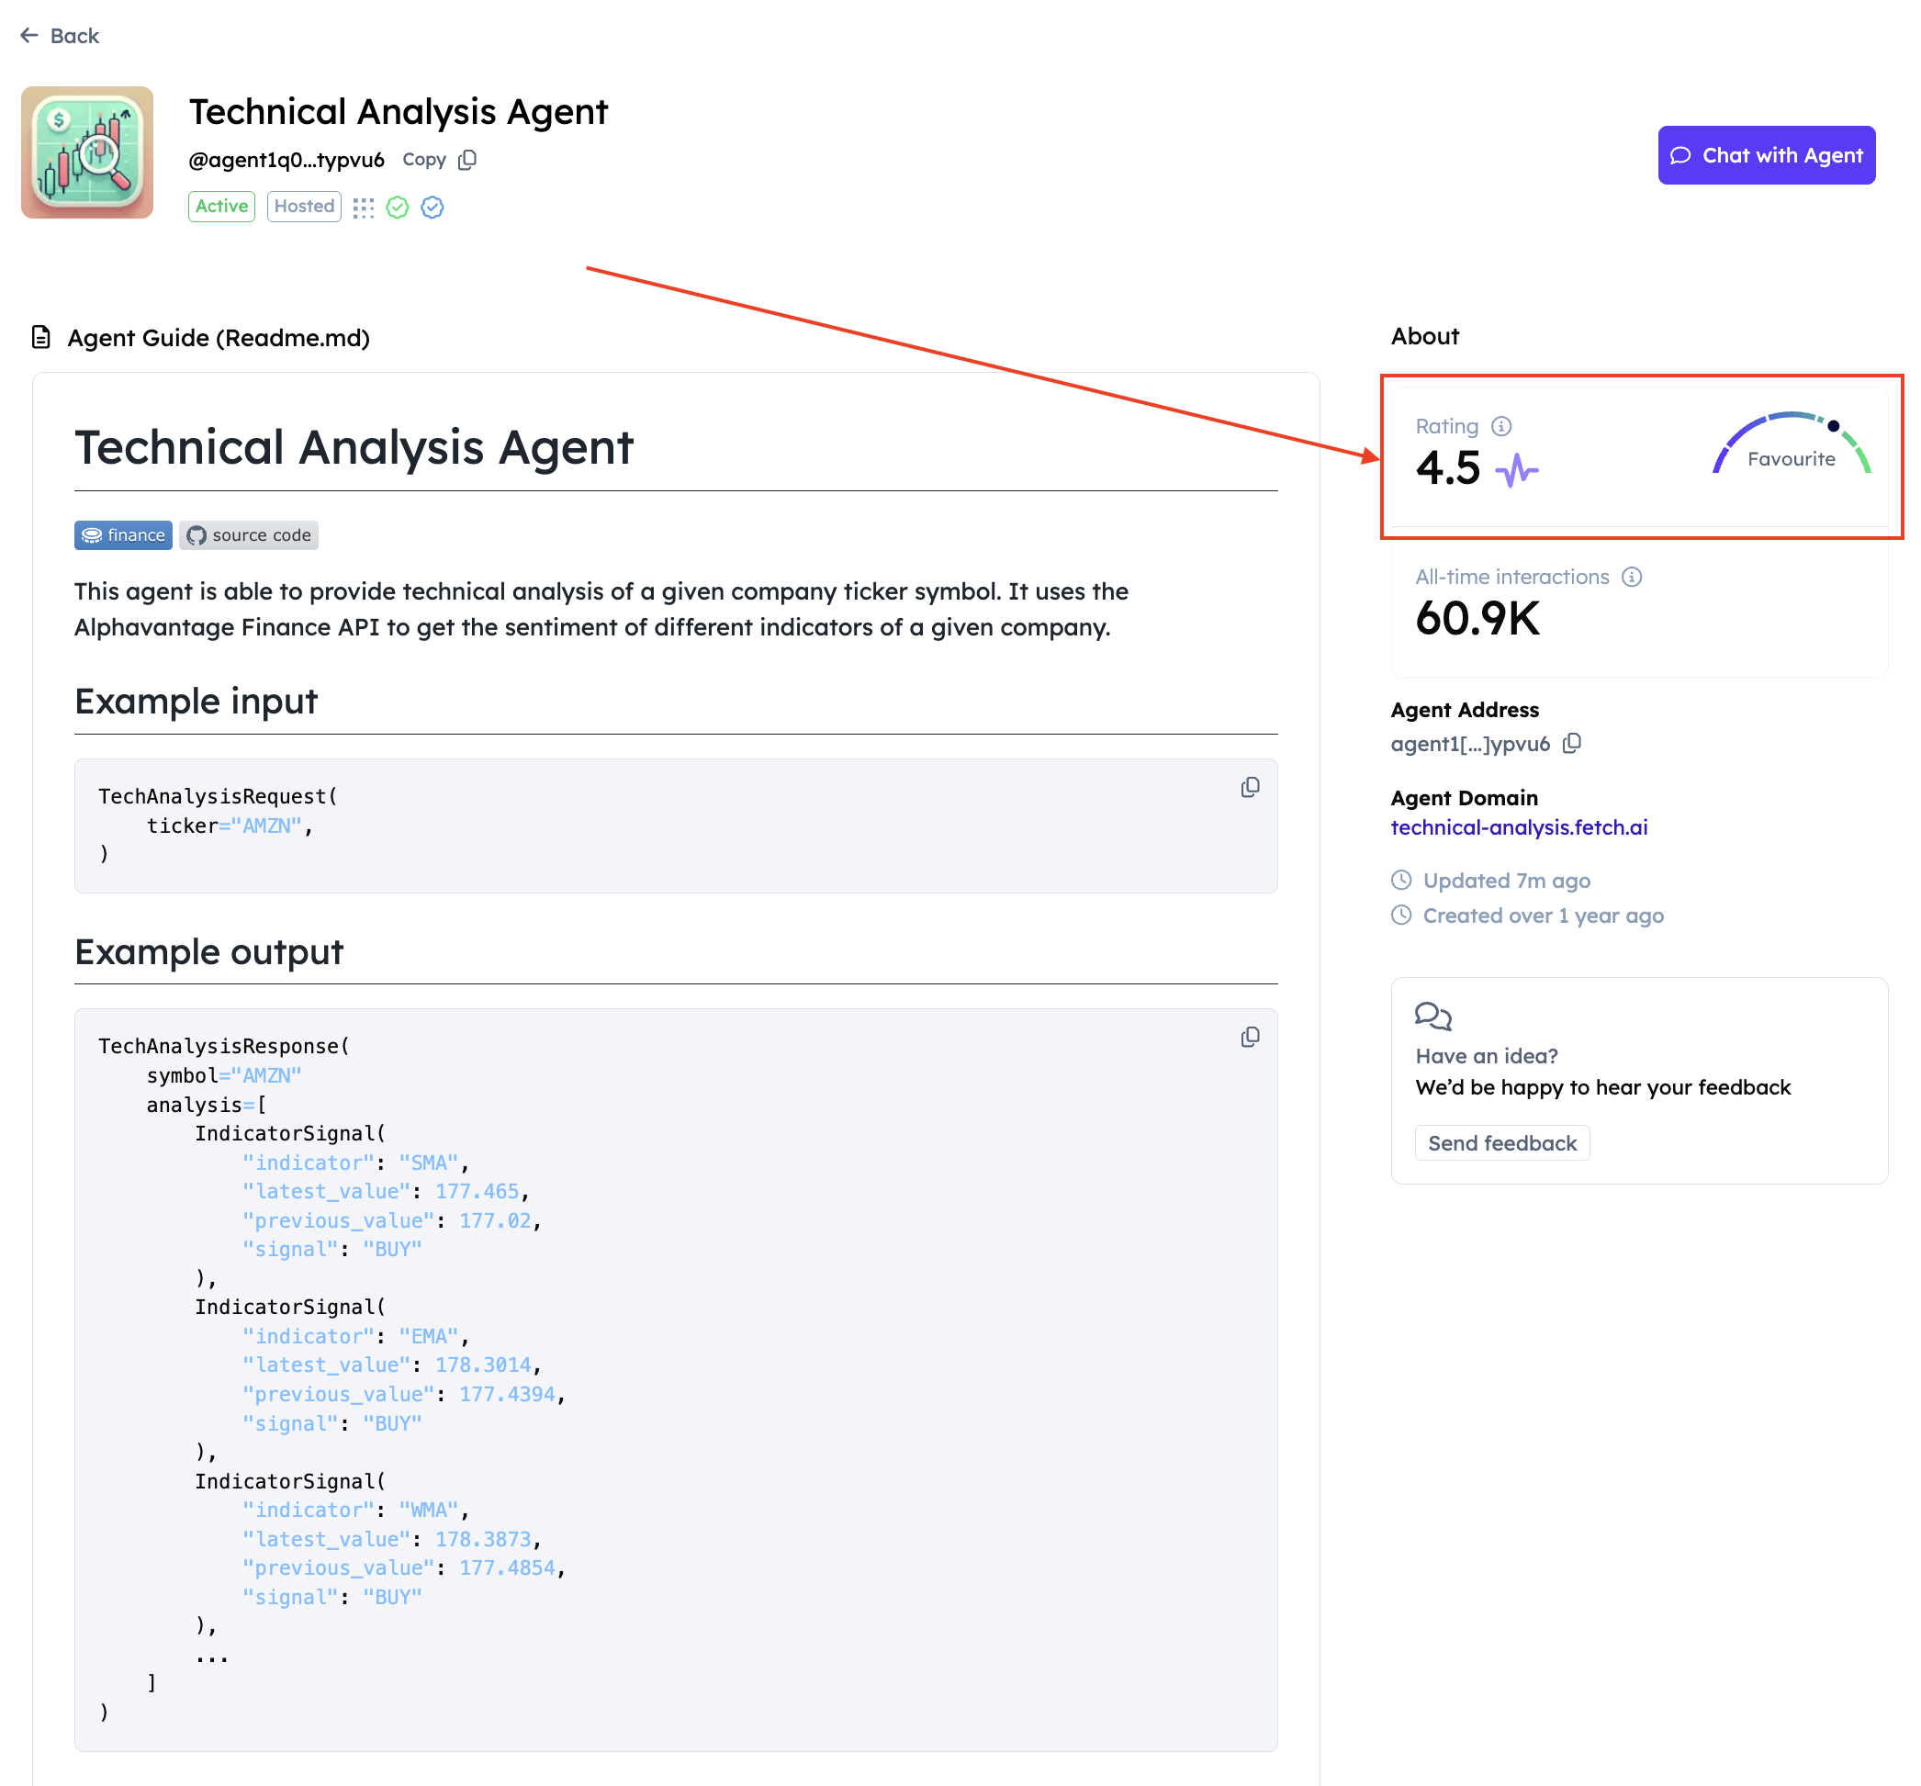Open the All-time interactions info icon
Viewport: 1921px width, 1786px height.
tap(1631, 577)
